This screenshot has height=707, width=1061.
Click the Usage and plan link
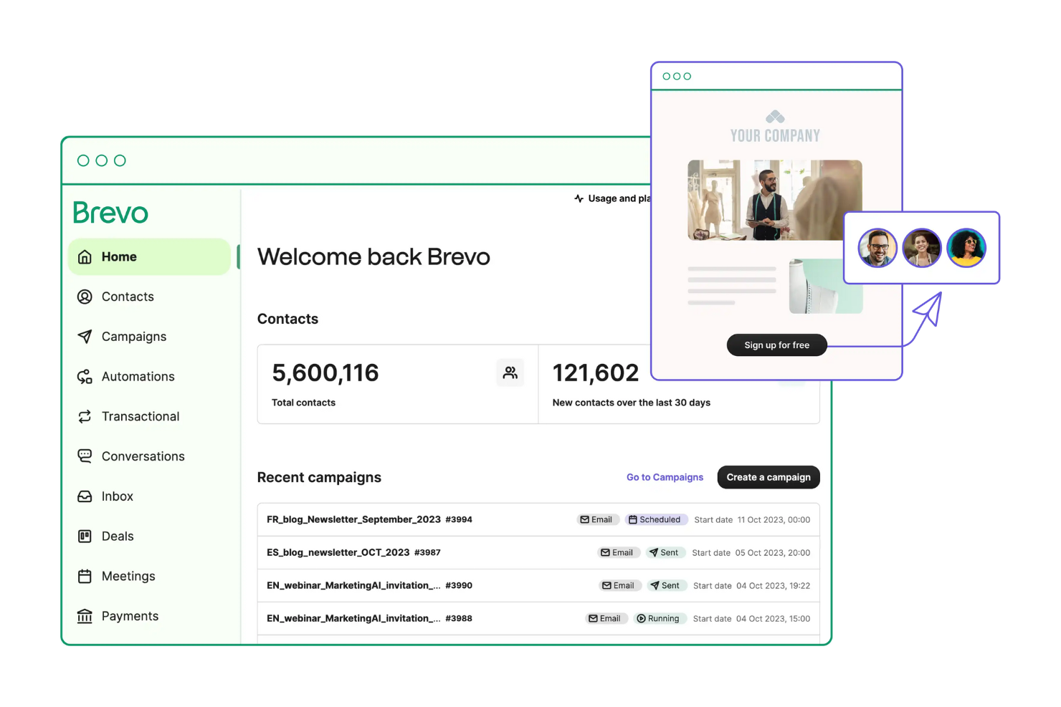tap(613, 198)
